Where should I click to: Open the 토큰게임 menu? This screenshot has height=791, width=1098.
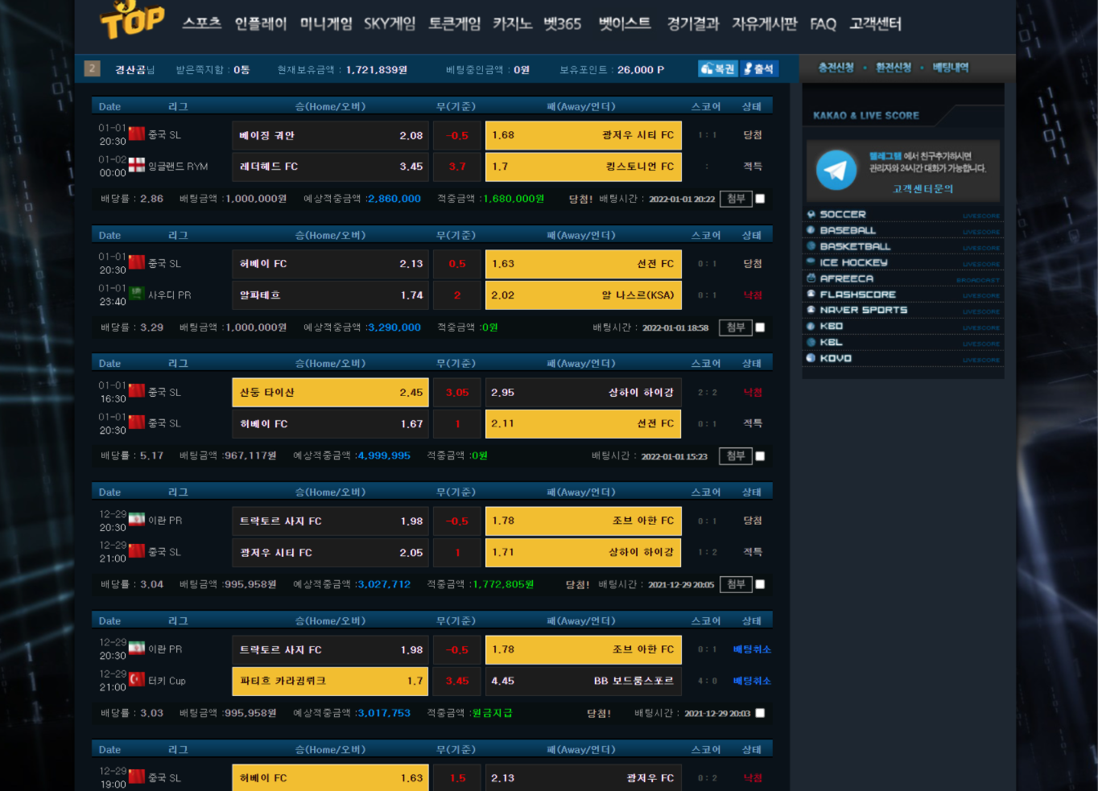[454, 23]
